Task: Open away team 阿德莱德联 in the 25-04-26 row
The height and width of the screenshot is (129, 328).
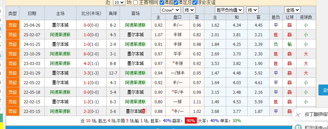Action: click(135, 25)
